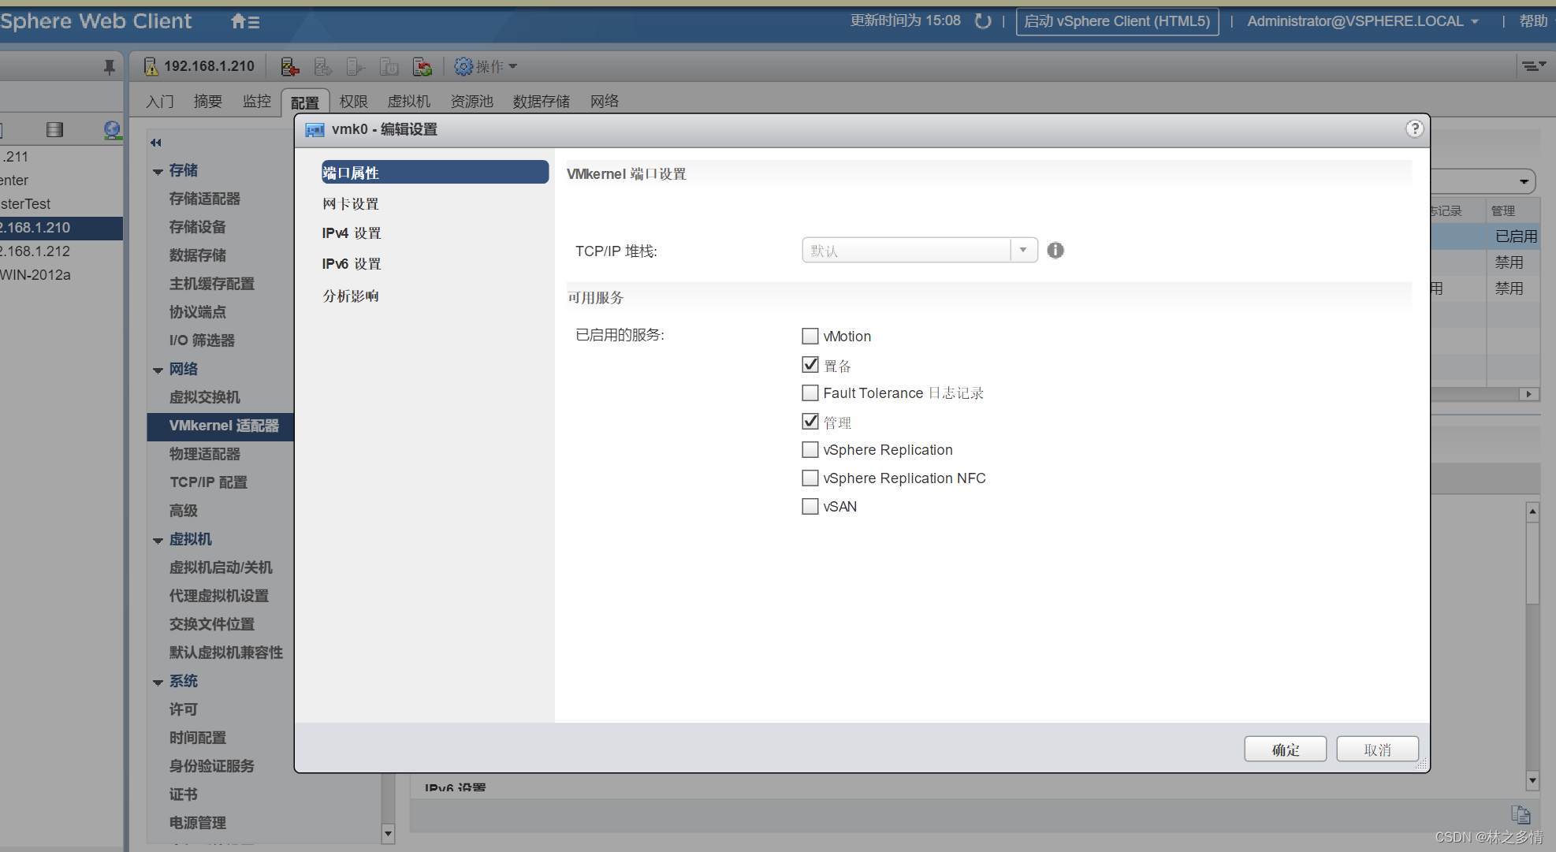Click the reconnect host icon with green arrows
Screen dimensions: 1556x852
tap(423, 67)
